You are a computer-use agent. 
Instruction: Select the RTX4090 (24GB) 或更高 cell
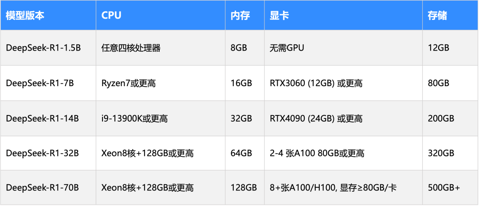(x=344, y=118)
